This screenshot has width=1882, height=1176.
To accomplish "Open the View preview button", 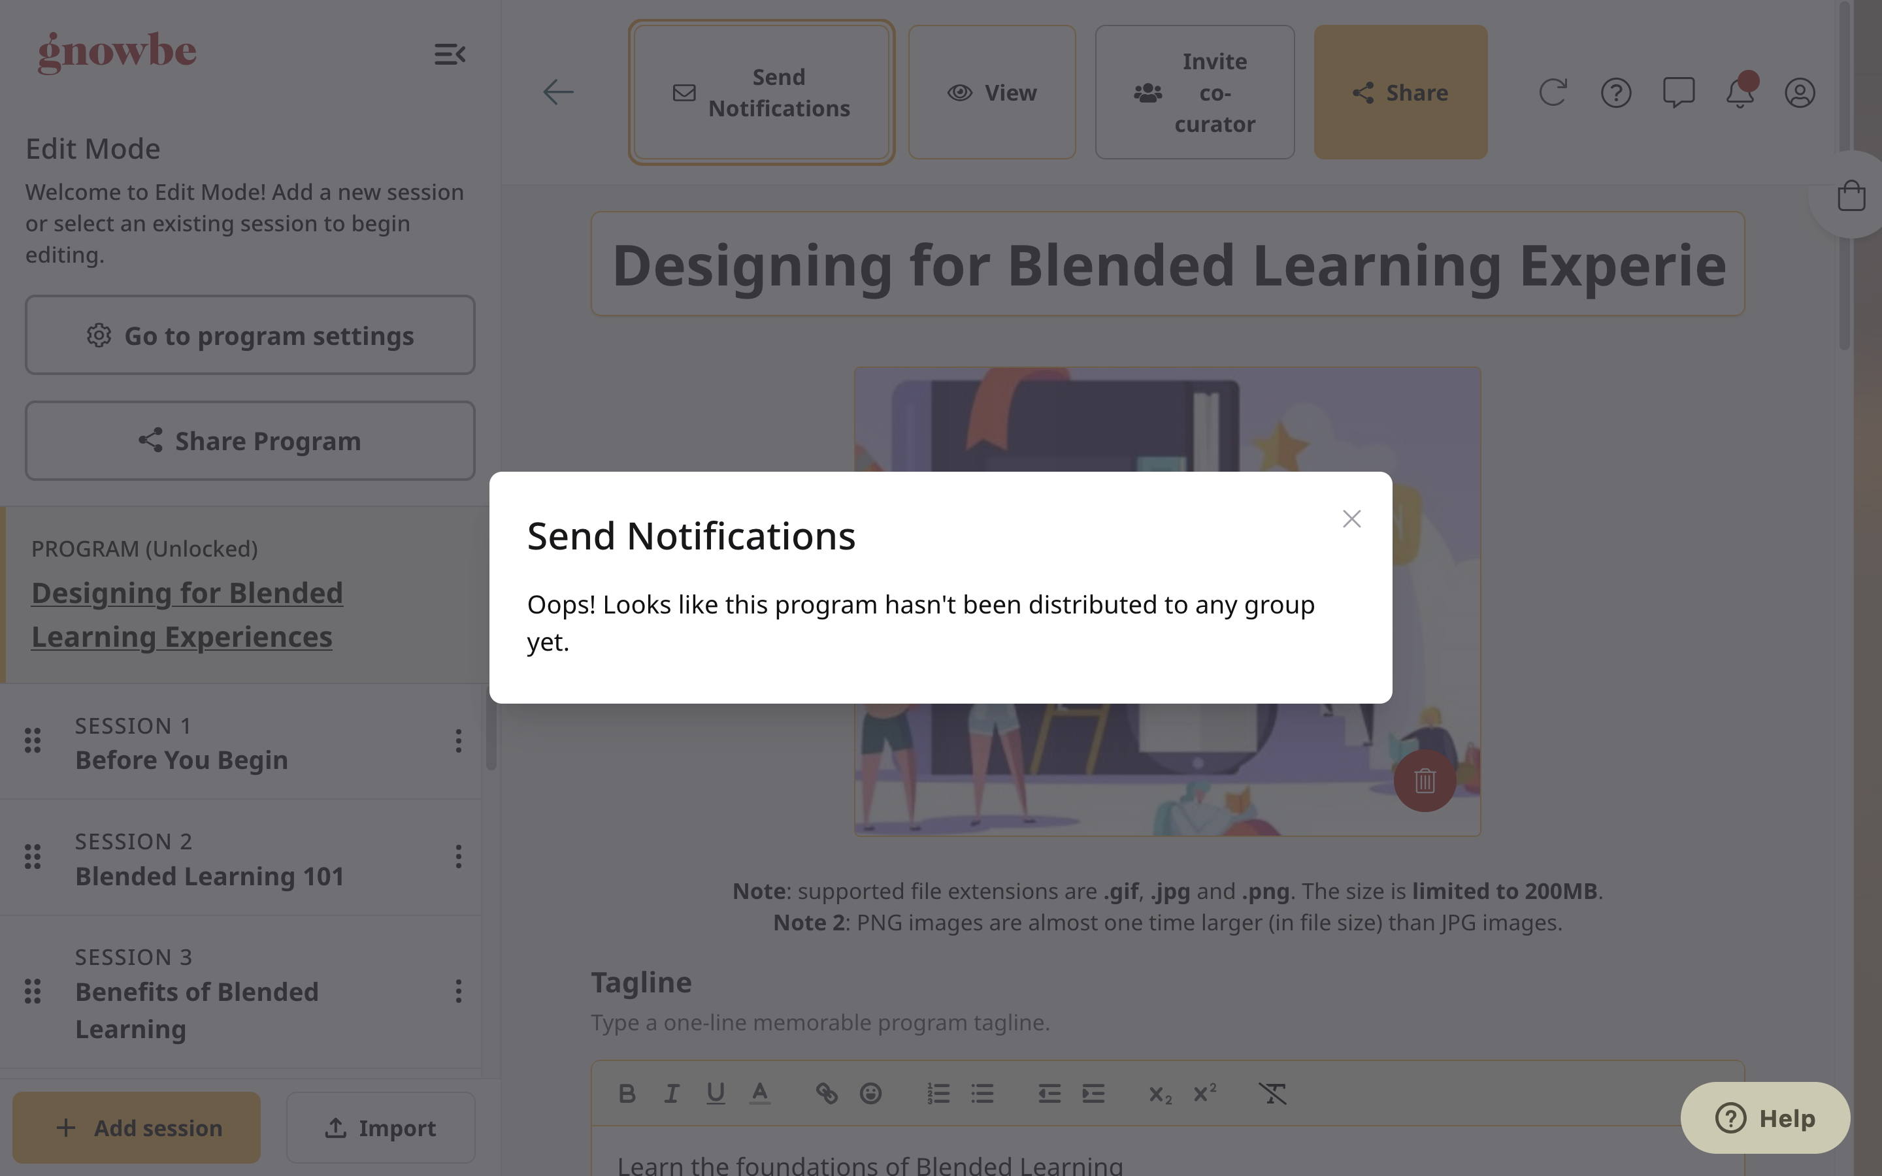I will 991,91.
